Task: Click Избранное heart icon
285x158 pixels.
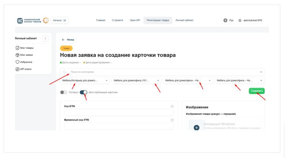Action: click(18, 62)
